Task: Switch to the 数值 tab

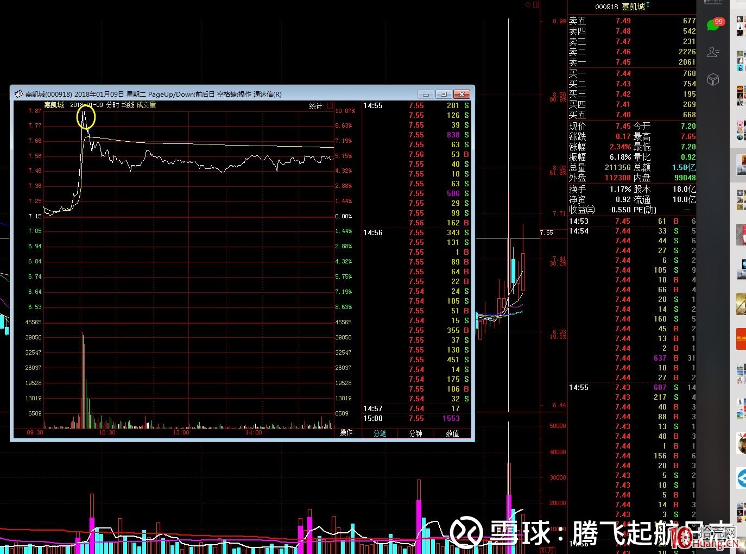Action: coord(452,433)
